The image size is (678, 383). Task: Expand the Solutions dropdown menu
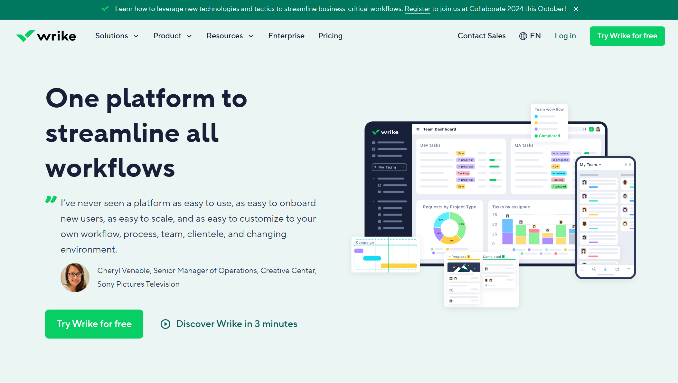point(117,36)
